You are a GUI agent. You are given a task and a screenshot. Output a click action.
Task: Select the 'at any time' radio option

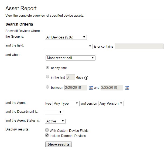48,68
